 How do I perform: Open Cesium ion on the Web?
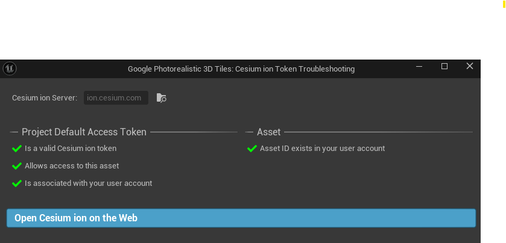click(x=241, y=218)
